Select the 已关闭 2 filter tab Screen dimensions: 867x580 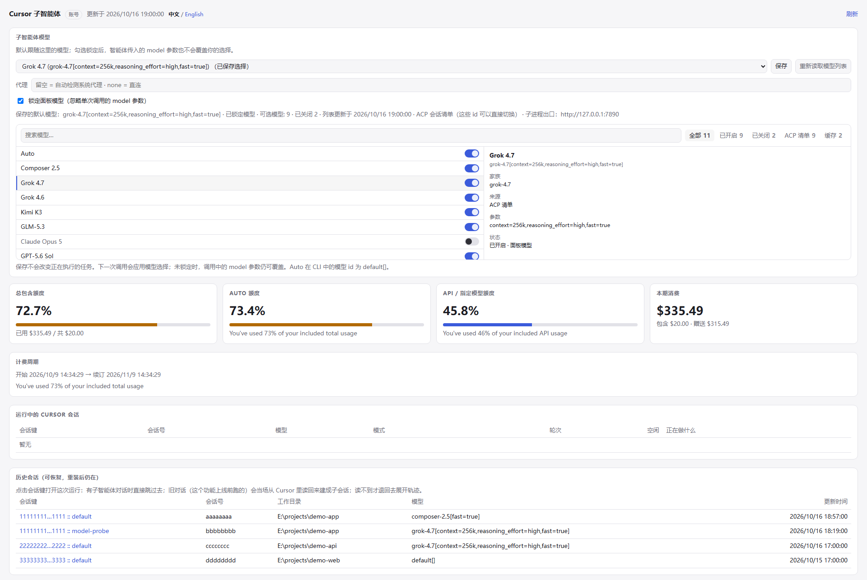(764, 135)
